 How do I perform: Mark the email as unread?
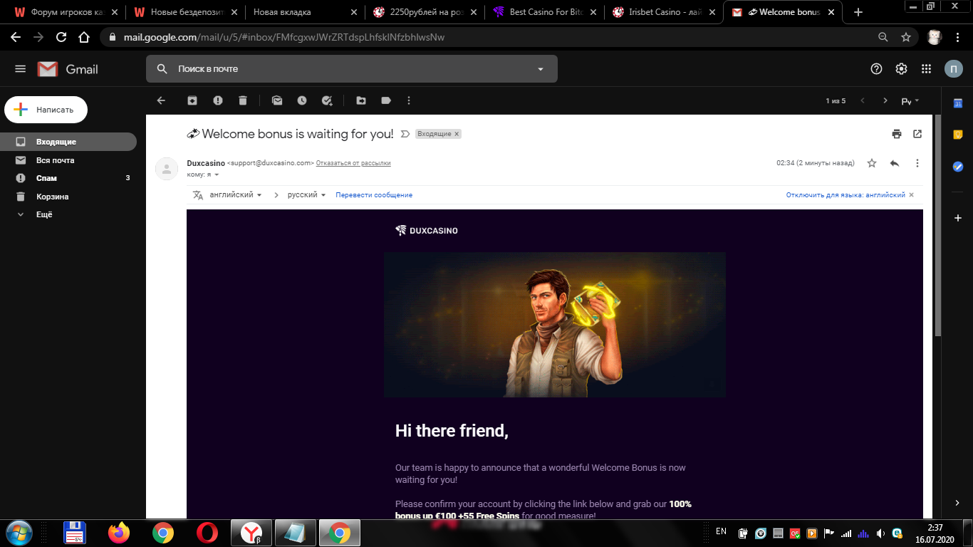click(x=277, y=100)
